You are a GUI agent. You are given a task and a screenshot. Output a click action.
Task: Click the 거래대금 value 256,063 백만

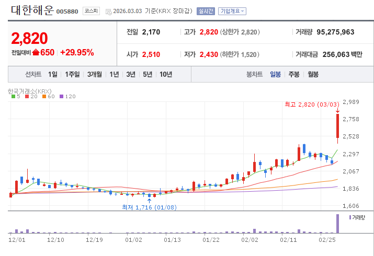(x=342, y=54)
